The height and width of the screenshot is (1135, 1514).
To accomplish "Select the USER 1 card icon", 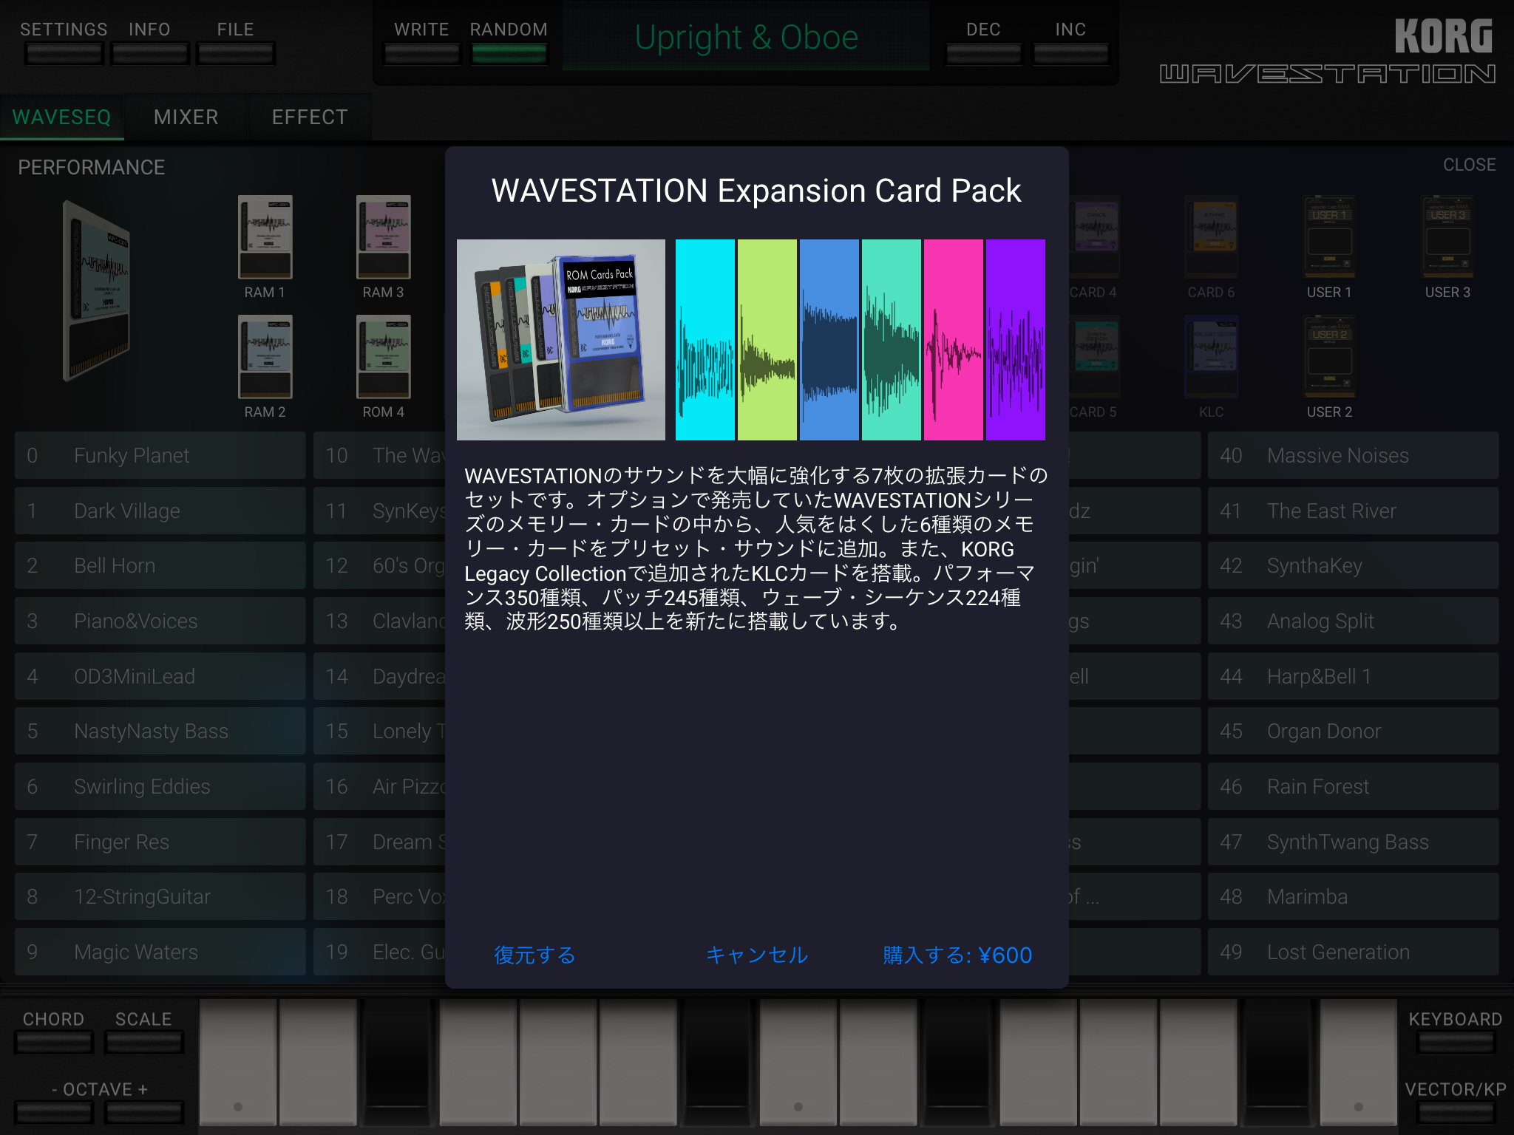I will [1329, 236].
